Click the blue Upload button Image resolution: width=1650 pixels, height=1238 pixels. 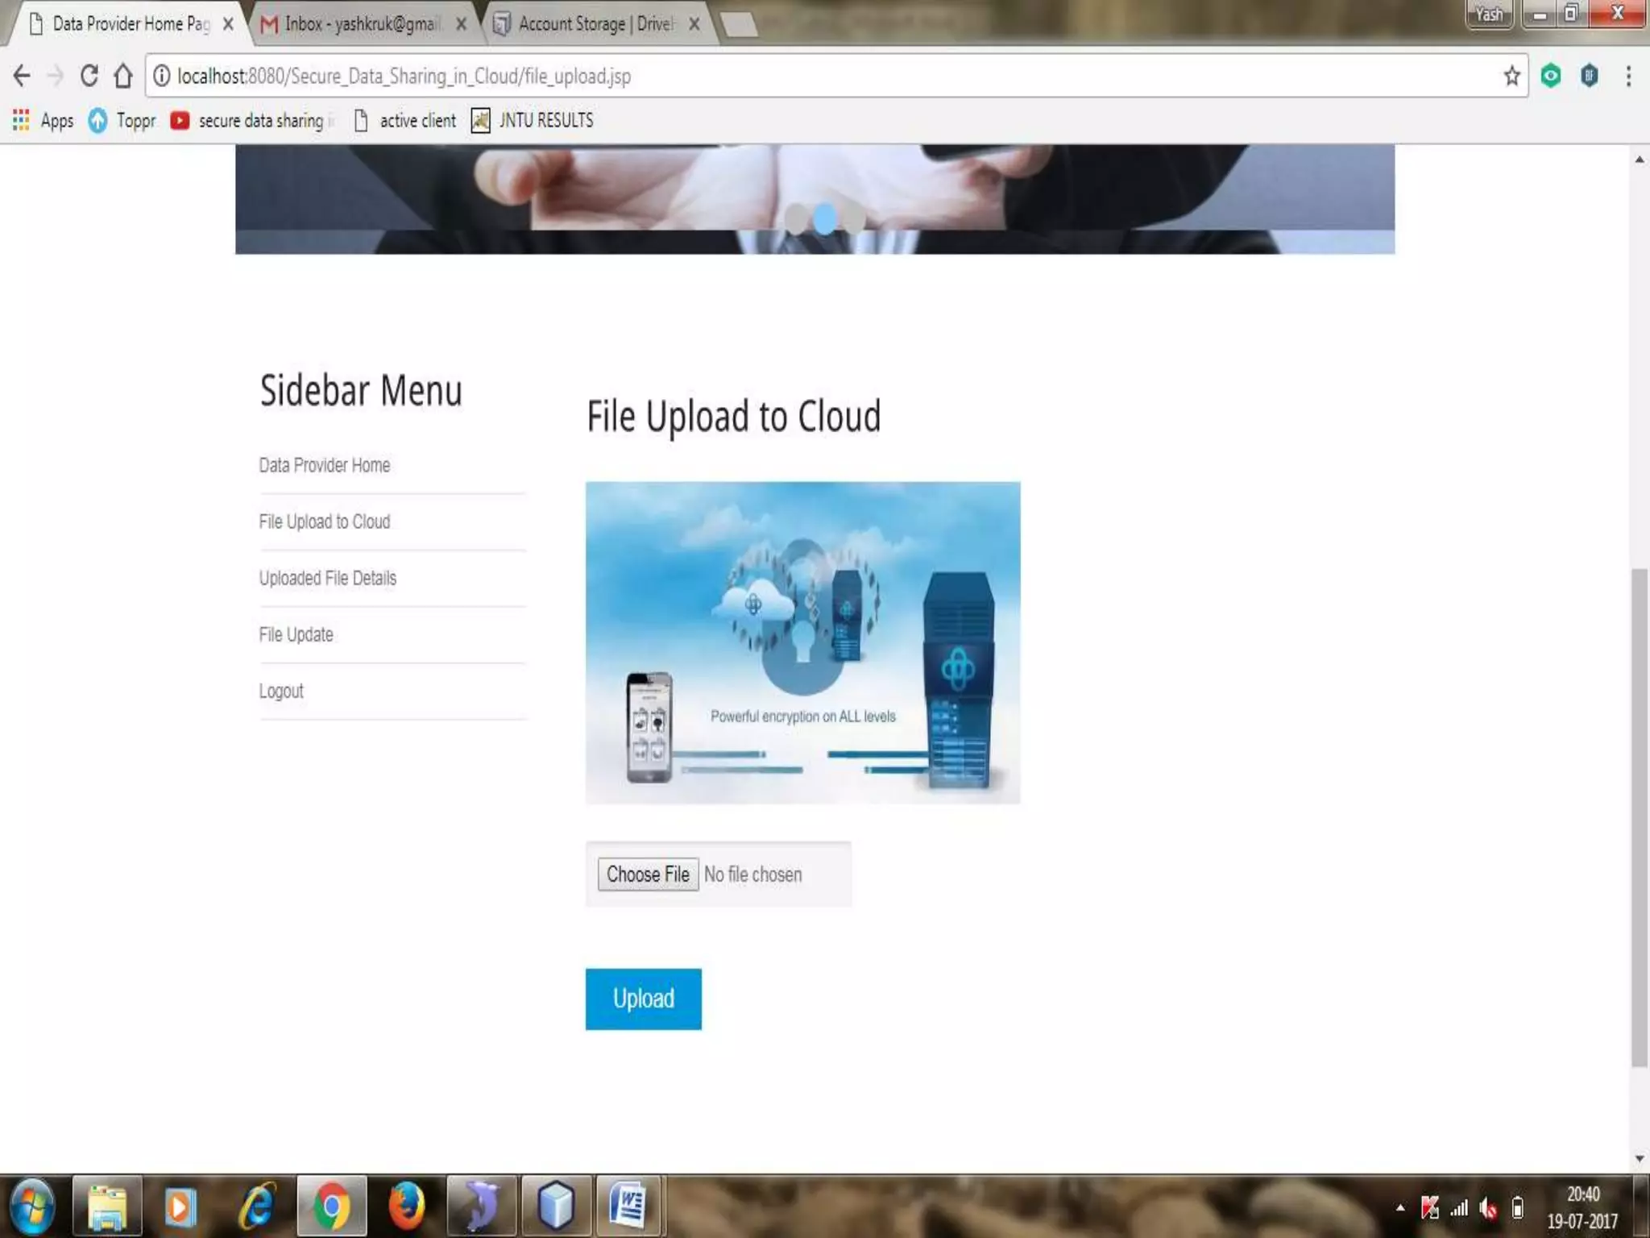point(643,999)
